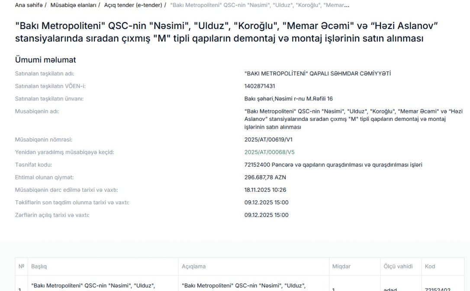
Task: Click the estimated price 296.687,78 AZN
Action: (265, 178)
